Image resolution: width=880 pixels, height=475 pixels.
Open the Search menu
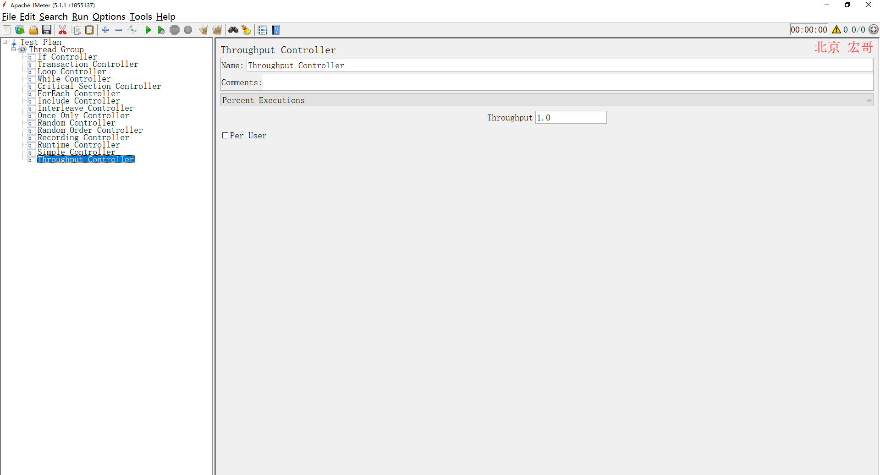coord(53,16)
